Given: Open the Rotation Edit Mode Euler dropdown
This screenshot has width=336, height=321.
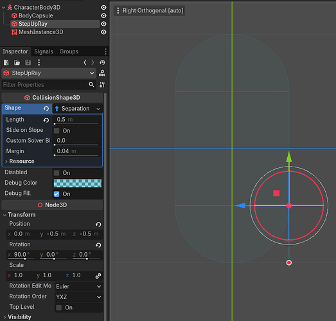Looking at the screenshot, I should 78,286.
